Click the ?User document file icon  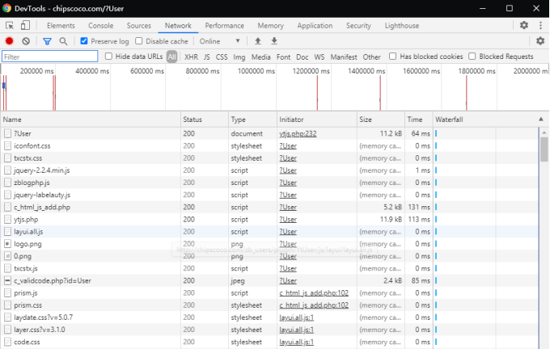click(x=7, y=133)
